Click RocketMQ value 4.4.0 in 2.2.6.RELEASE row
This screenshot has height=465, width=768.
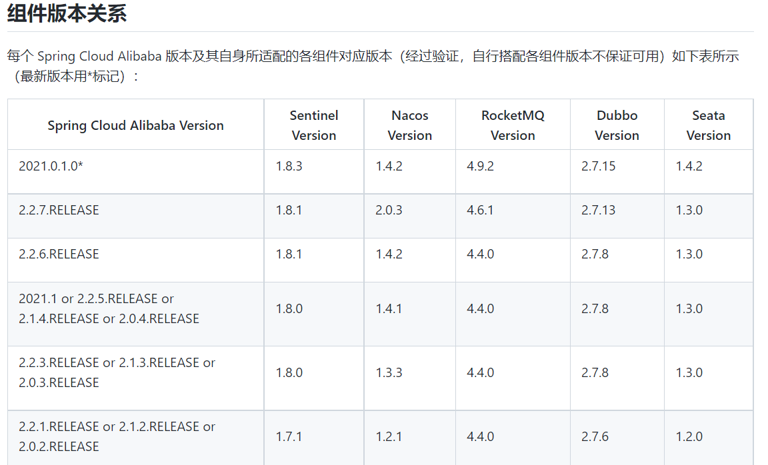coord(481,254)
